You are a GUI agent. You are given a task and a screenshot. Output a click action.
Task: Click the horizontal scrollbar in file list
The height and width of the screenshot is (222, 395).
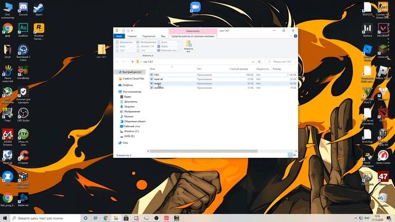click(x=204, y=151)
